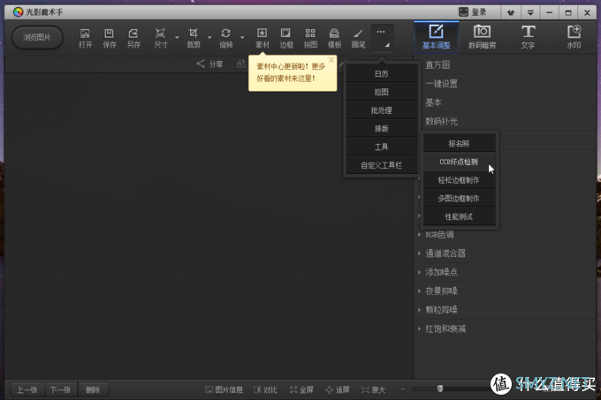
Task: Click the zoom slider handle
Action: (440, 389)
